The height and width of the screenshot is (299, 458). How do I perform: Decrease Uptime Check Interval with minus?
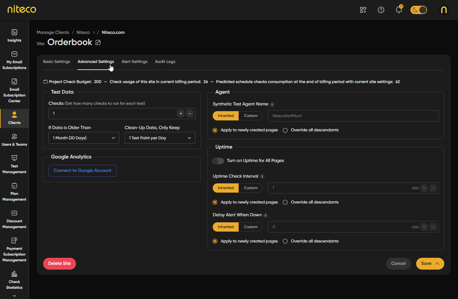pyautogui.click(x=433, y=188)
